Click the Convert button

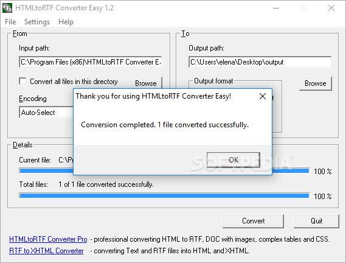point(254,221)
